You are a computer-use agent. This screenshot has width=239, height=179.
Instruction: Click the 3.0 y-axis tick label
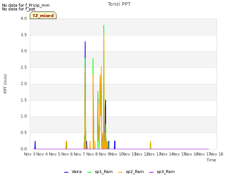(x=24, y=51)
